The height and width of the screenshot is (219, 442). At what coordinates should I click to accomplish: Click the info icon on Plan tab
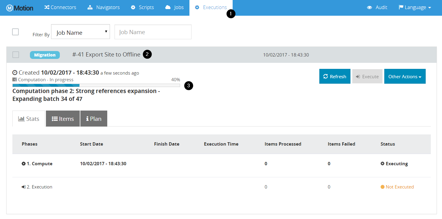tap(87, 119)
